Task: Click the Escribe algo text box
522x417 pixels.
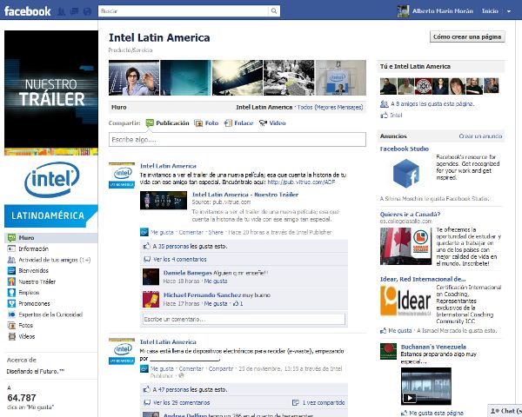Action: point(238,140)
